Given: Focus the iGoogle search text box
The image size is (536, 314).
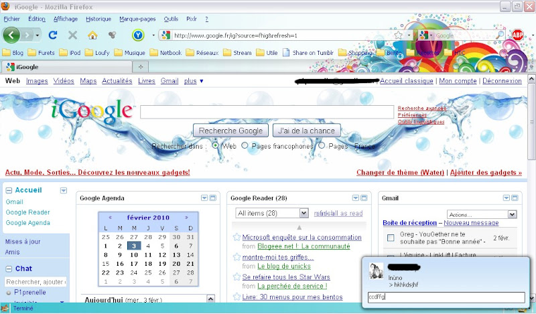Looking at the screenshot, I should 267,112.
